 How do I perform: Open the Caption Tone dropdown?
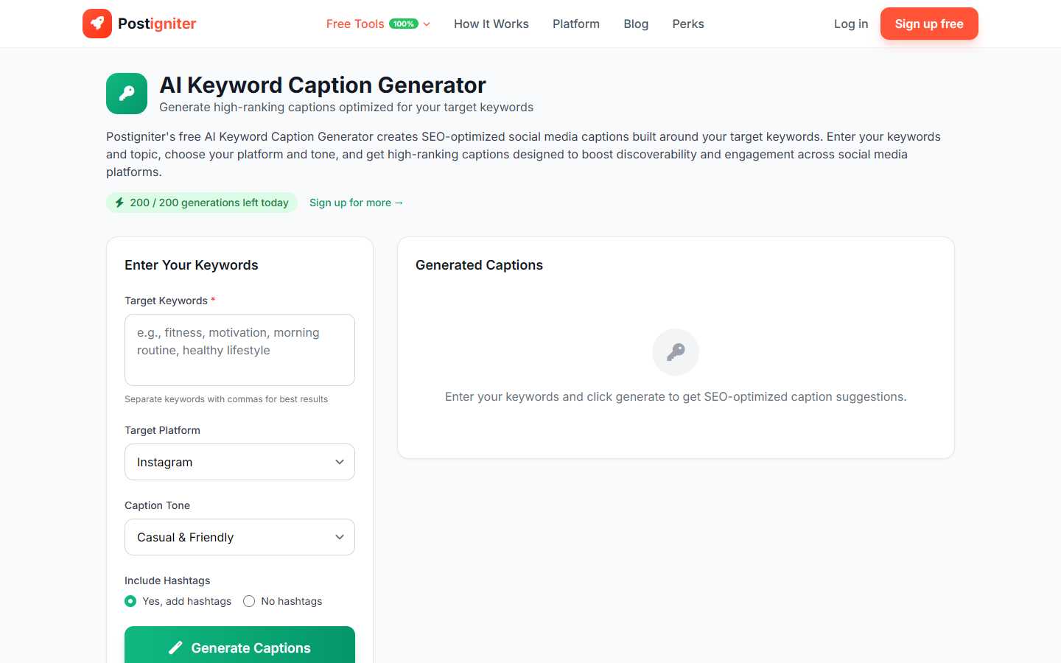coord(239,537)
